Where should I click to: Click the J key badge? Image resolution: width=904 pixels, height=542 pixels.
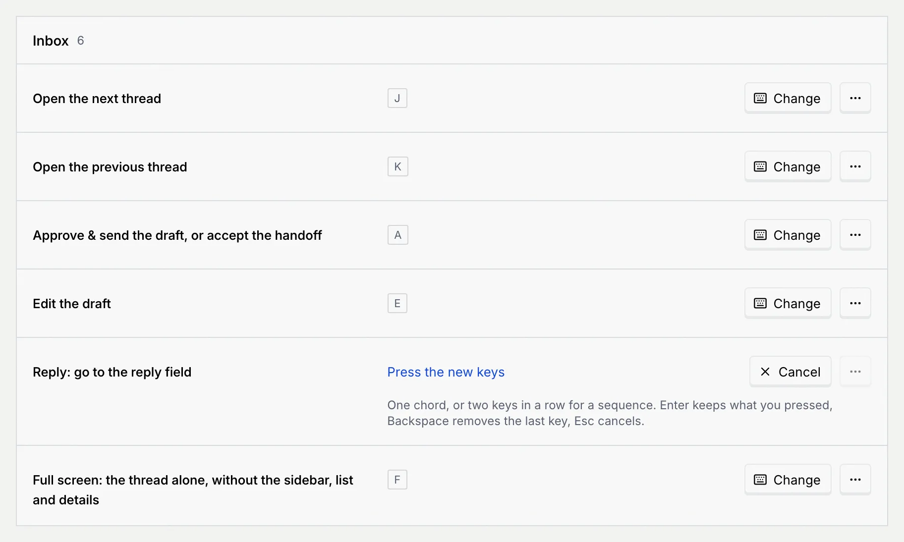coord(397,98)
